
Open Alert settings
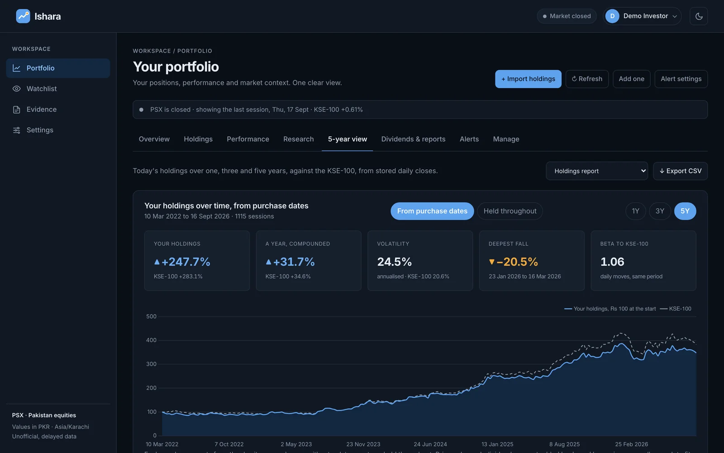681,79
